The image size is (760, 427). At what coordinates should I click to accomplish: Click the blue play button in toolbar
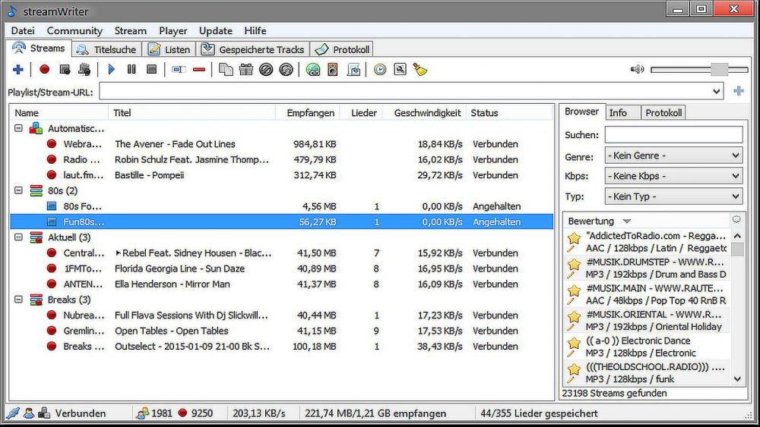click(111, 70)
